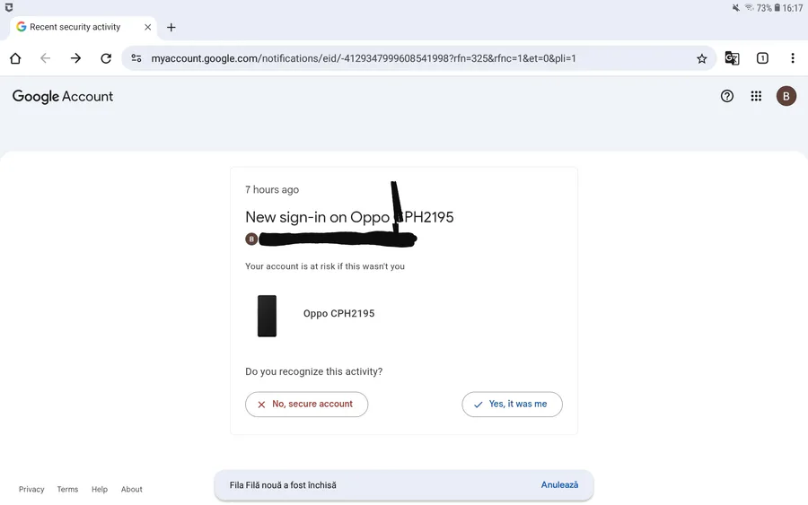808x505 pixels.
Task: Click the Oppo CPH2195 device thumbnail
Action: (x=267, y=316)
